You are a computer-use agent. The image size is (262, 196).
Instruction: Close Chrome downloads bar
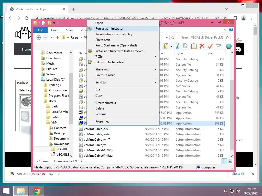(x=253, y=174)
